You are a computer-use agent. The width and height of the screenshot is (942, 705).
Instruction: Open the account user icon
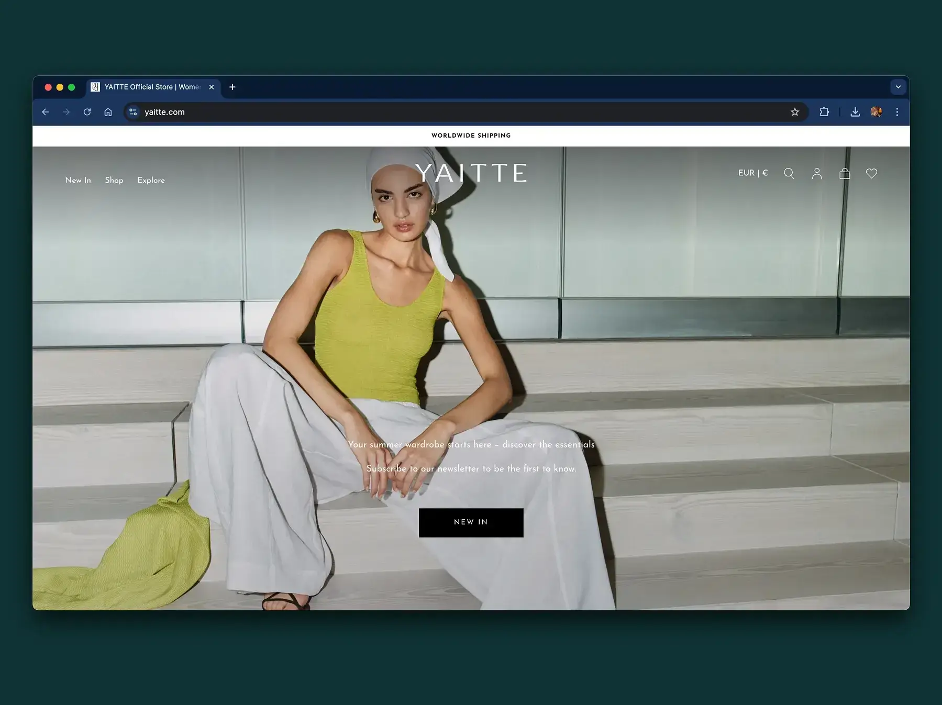(x=817, y=173)
